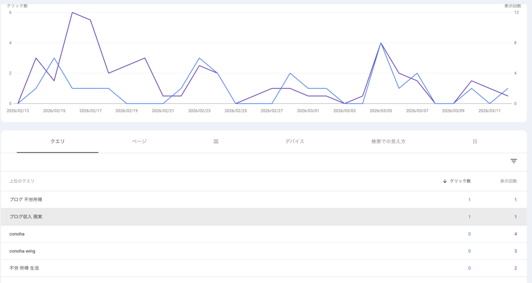Switch to the クエリ tab
Image resolution: width=532 pixels, height=283 pixels.
pos(57,141)
